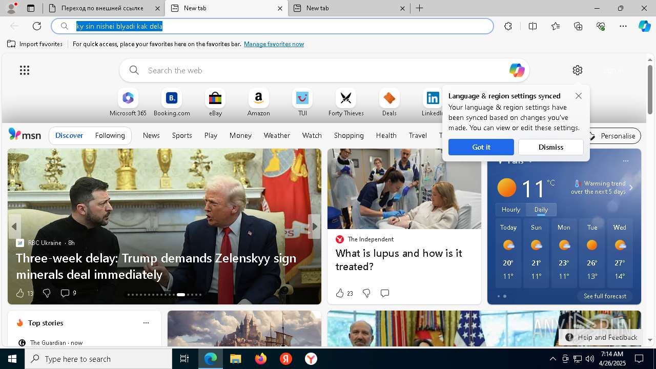Dismiss the language settings popup
Image resolution: width=656 pixels, height=369 pixels.
coord(551,147)
